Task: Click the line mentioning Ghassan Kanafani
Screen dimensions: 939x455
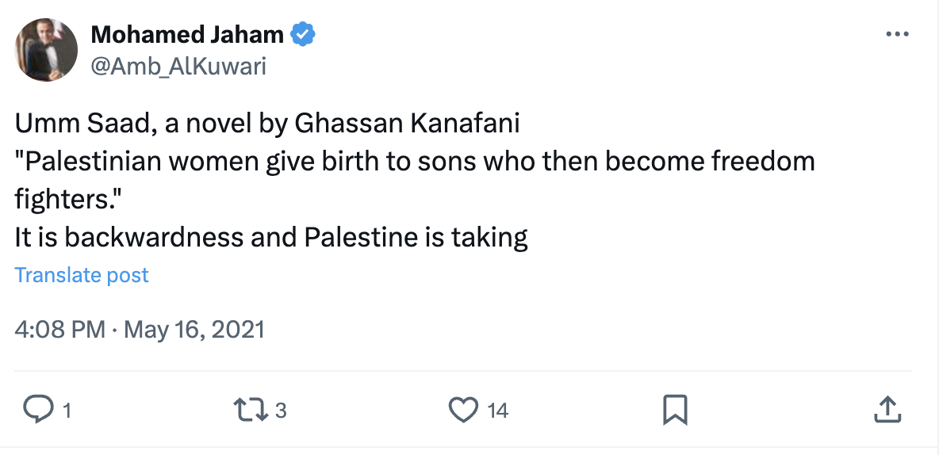Action: pyautogui.click(x=267, y=124)
